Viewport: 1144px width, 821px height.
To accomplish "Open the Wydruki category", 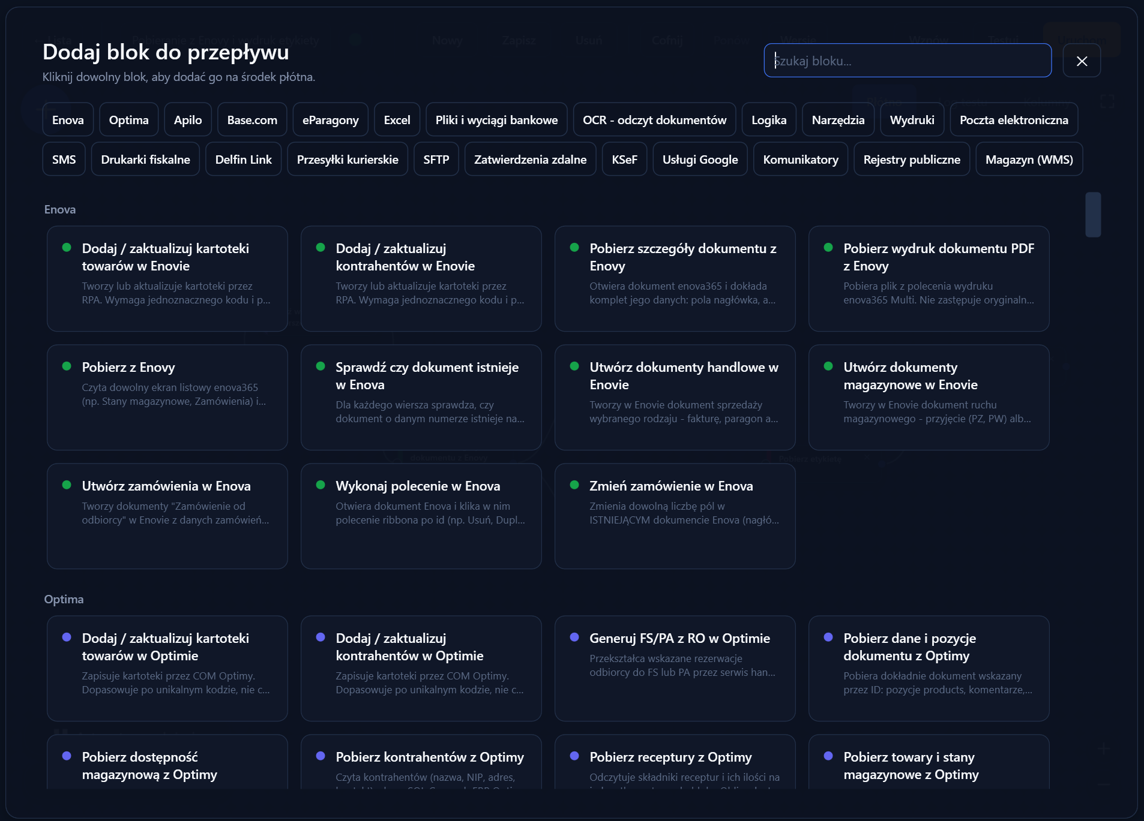I will coord(912,120).
